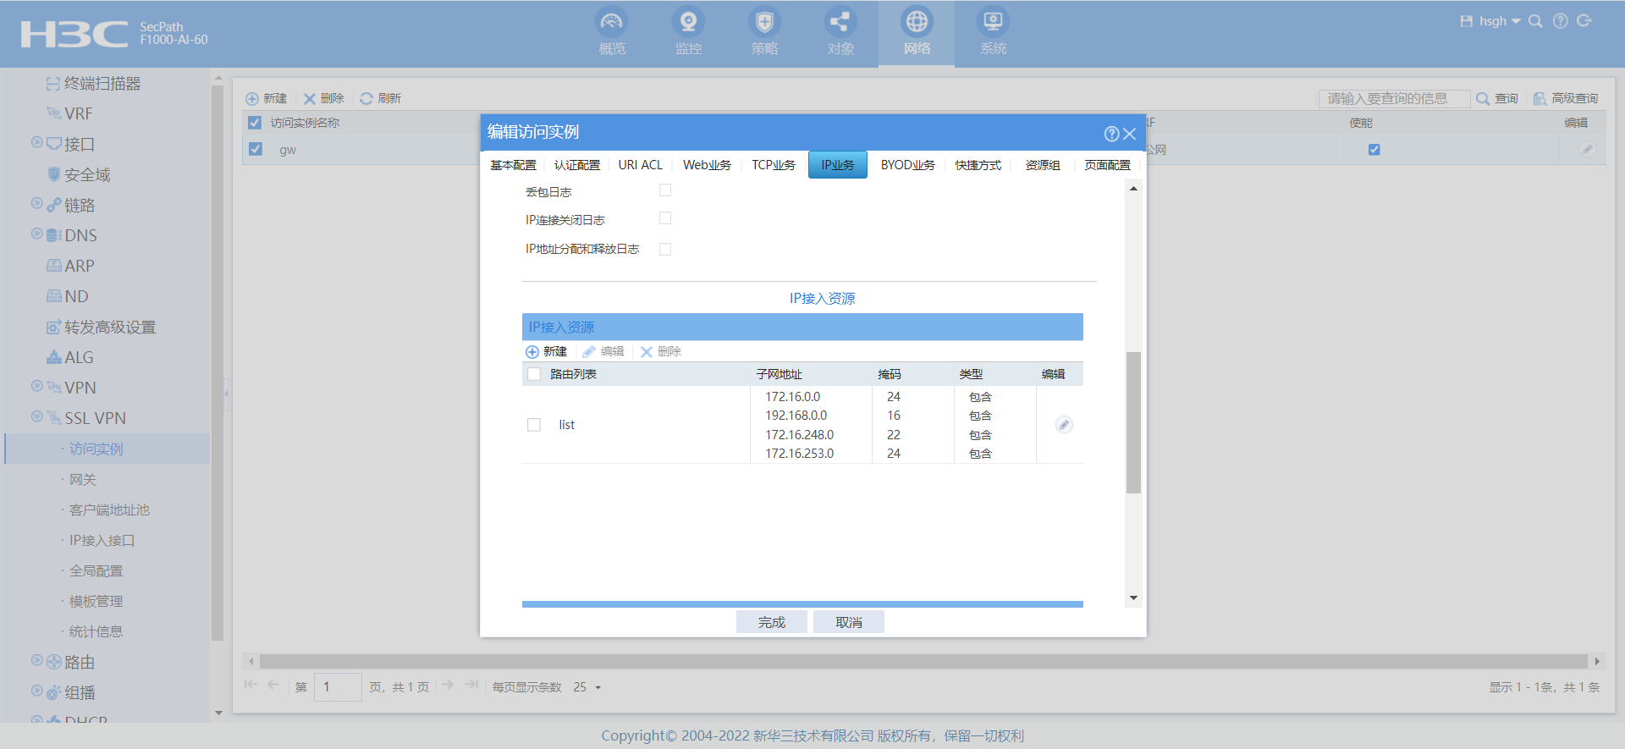Screen dimensions: 1625x749
Task: Click the dialog vertical scrollbar thumb
Action: [1133, 421]
